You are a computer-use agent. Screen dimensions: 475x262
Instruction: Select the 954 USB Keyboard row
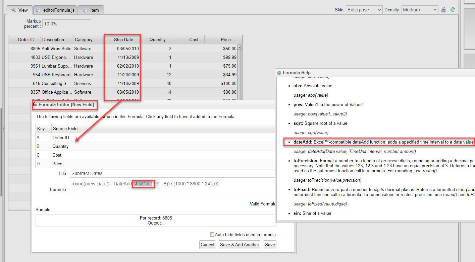point(123,75)
